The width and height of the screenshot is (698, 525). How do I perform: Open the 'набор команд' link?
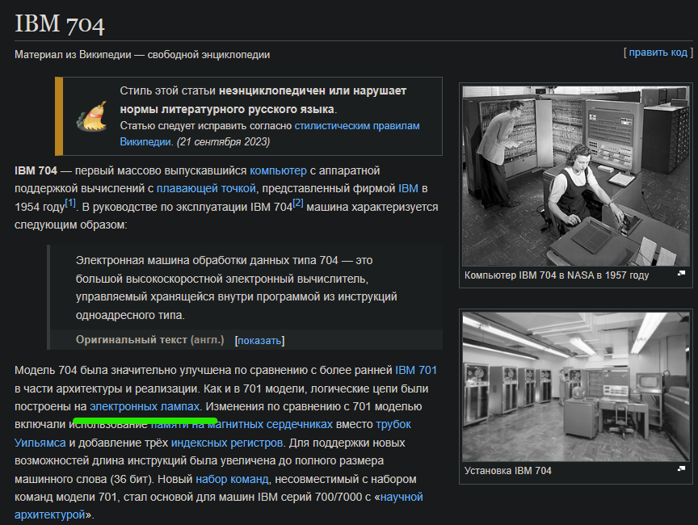point(232,479)
